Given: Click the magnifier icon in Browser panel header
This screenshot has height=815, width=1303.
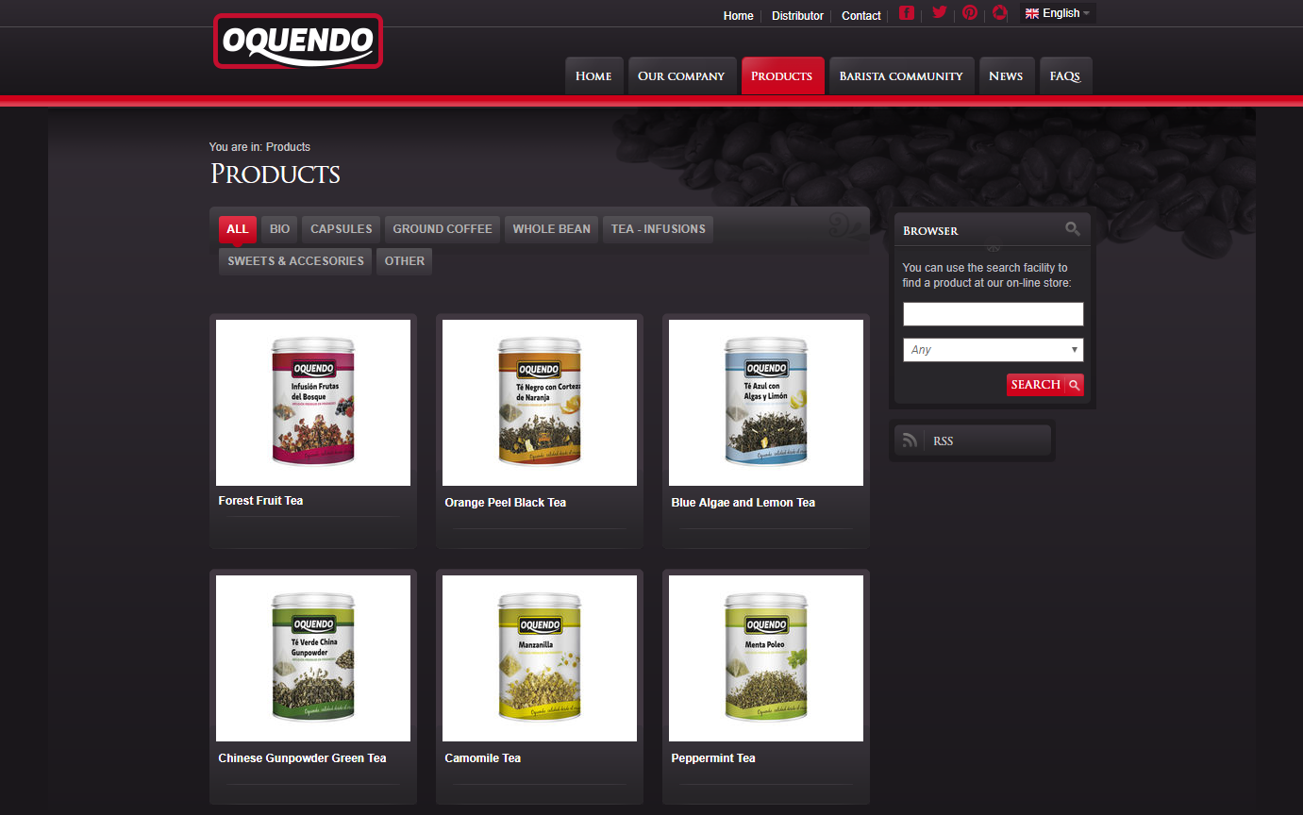Looking at the screenshot, I should tap(1073, 229).
